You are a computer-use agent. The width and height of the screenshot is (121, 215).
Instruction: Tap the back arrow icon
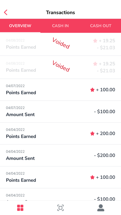[6, 12]
